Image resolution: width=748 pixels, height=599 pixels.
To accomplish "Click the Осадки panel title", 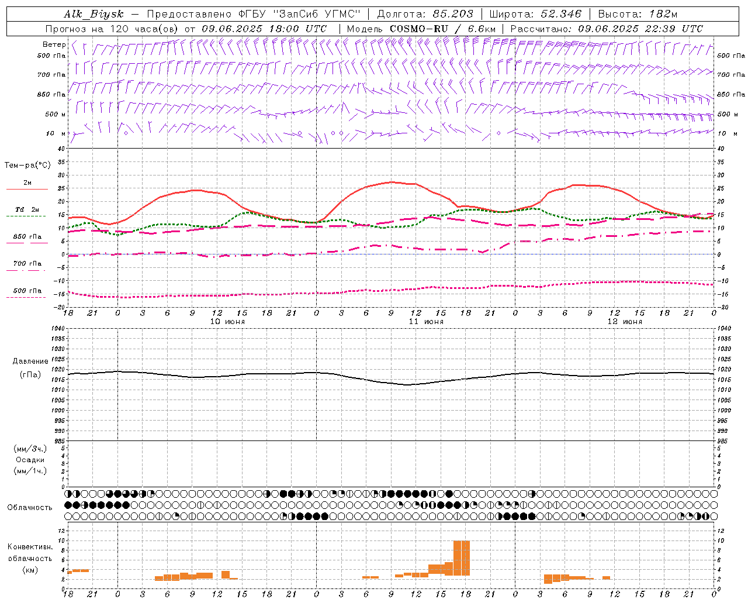I will point(30,460).
